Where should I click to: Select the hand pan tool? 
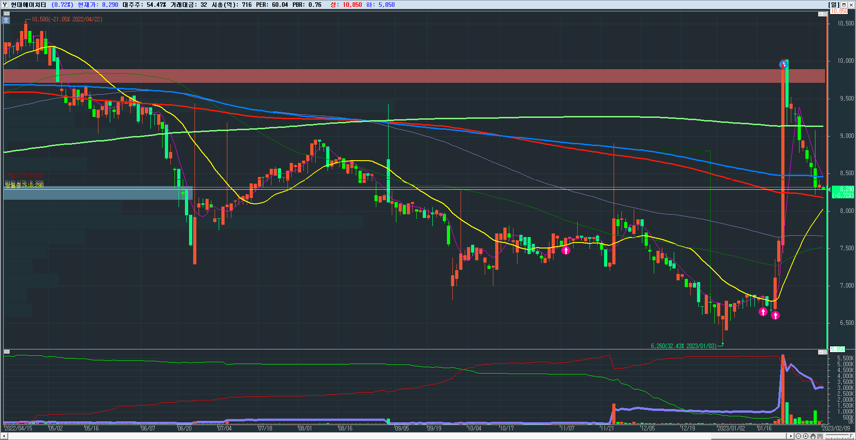(x=813, y=436)
